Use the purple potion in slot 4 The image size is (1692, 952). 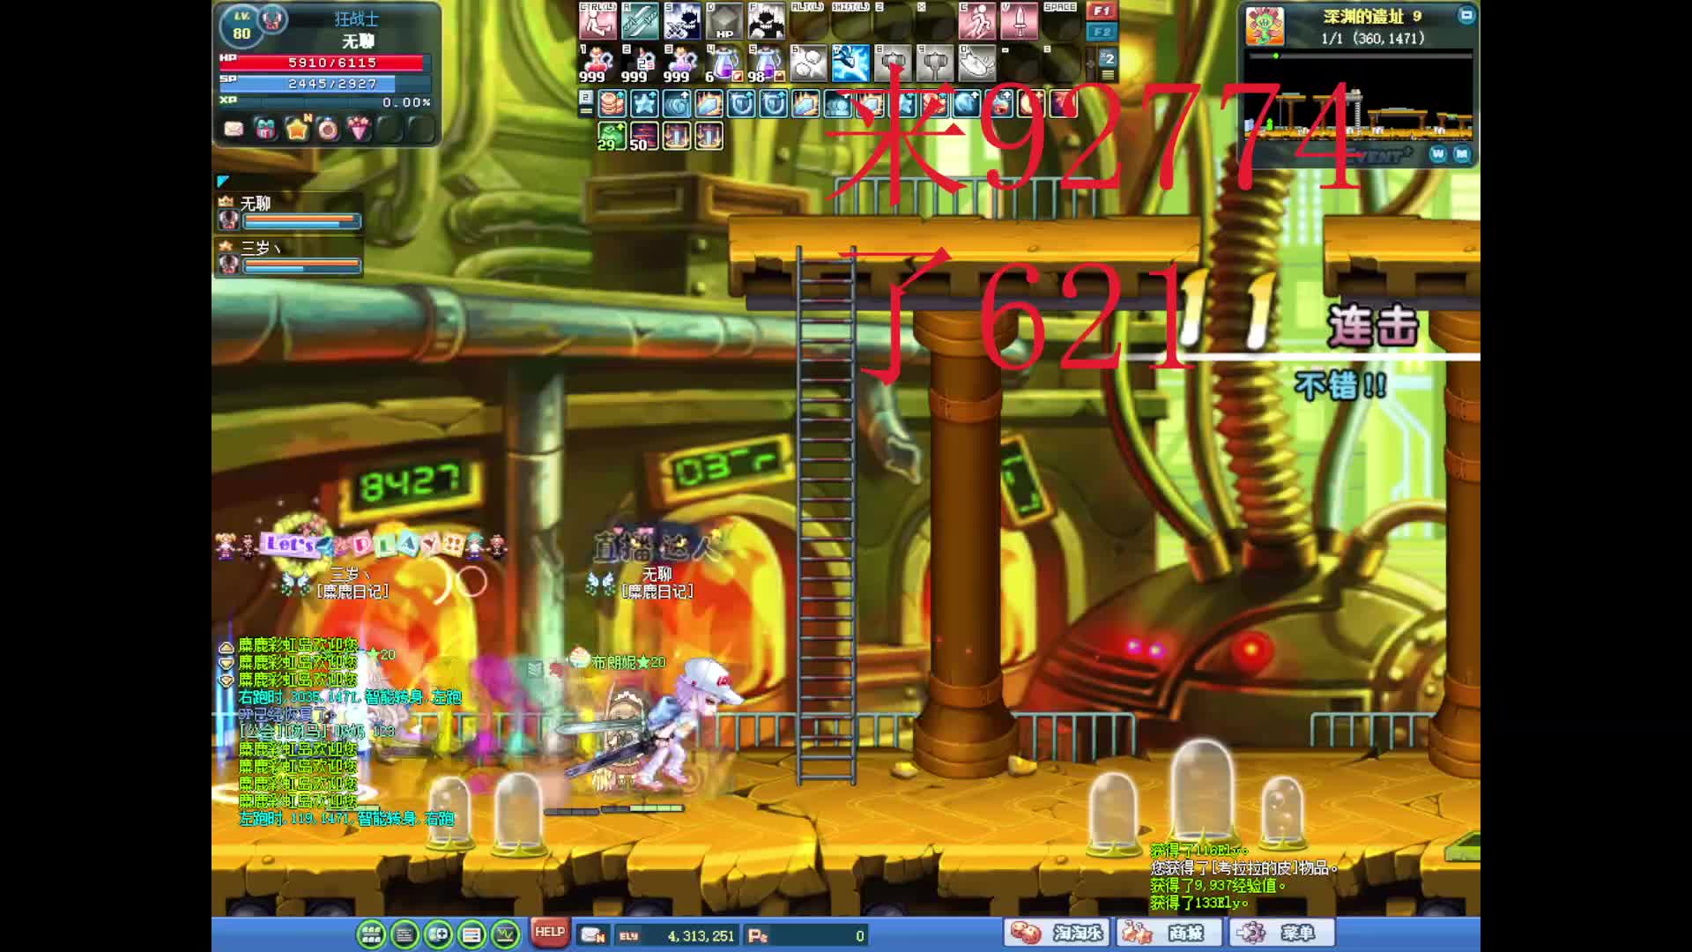724,63
